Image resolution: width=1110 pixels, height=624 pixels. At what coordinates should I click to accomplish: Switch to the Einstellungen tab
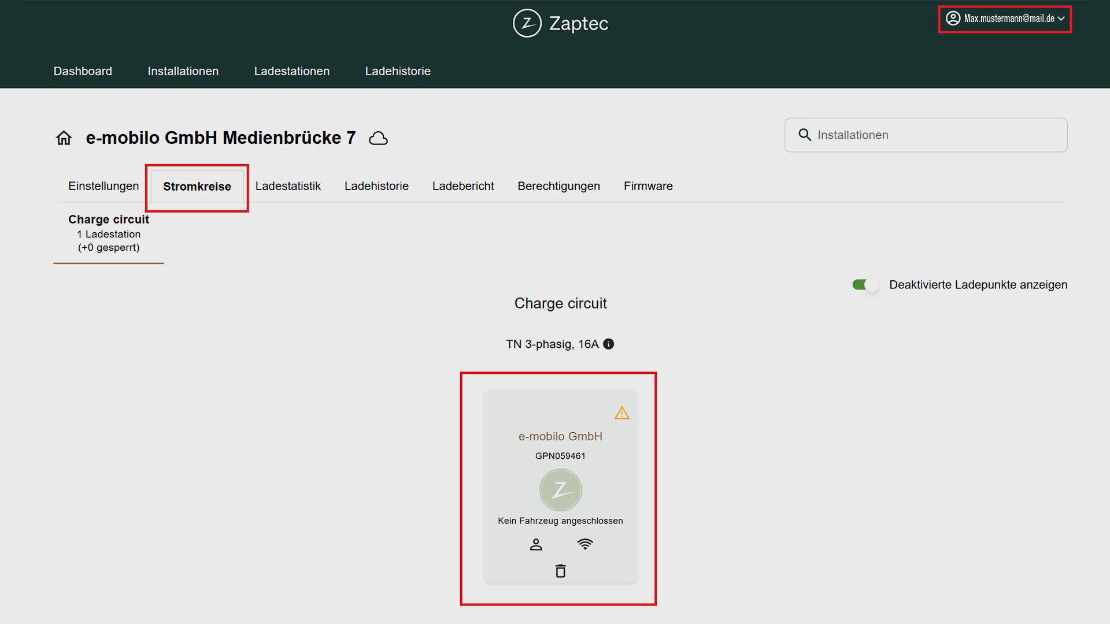point(103,186)
